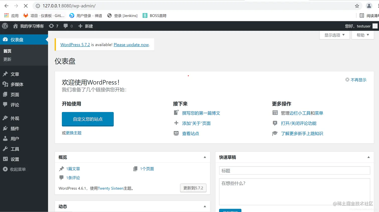Select the 外观 paintbrush icon

pos(6,118)
